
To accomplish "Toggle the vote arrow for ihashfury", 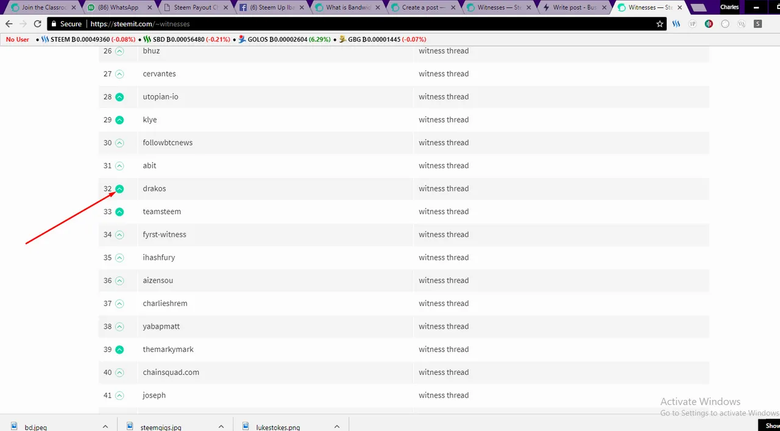I will [119, 258].
